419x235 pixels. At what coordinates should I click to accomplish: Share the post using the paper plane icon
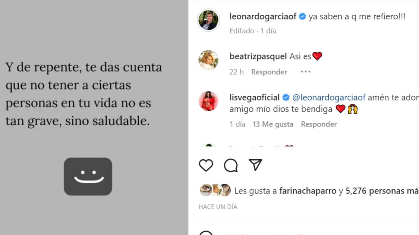tap(255, 165)
